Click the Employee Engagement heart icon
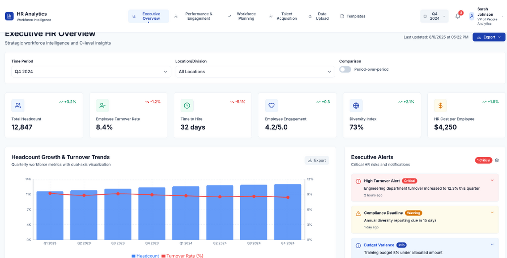Screen dimensions: 507x258 (x=271, y=106)
